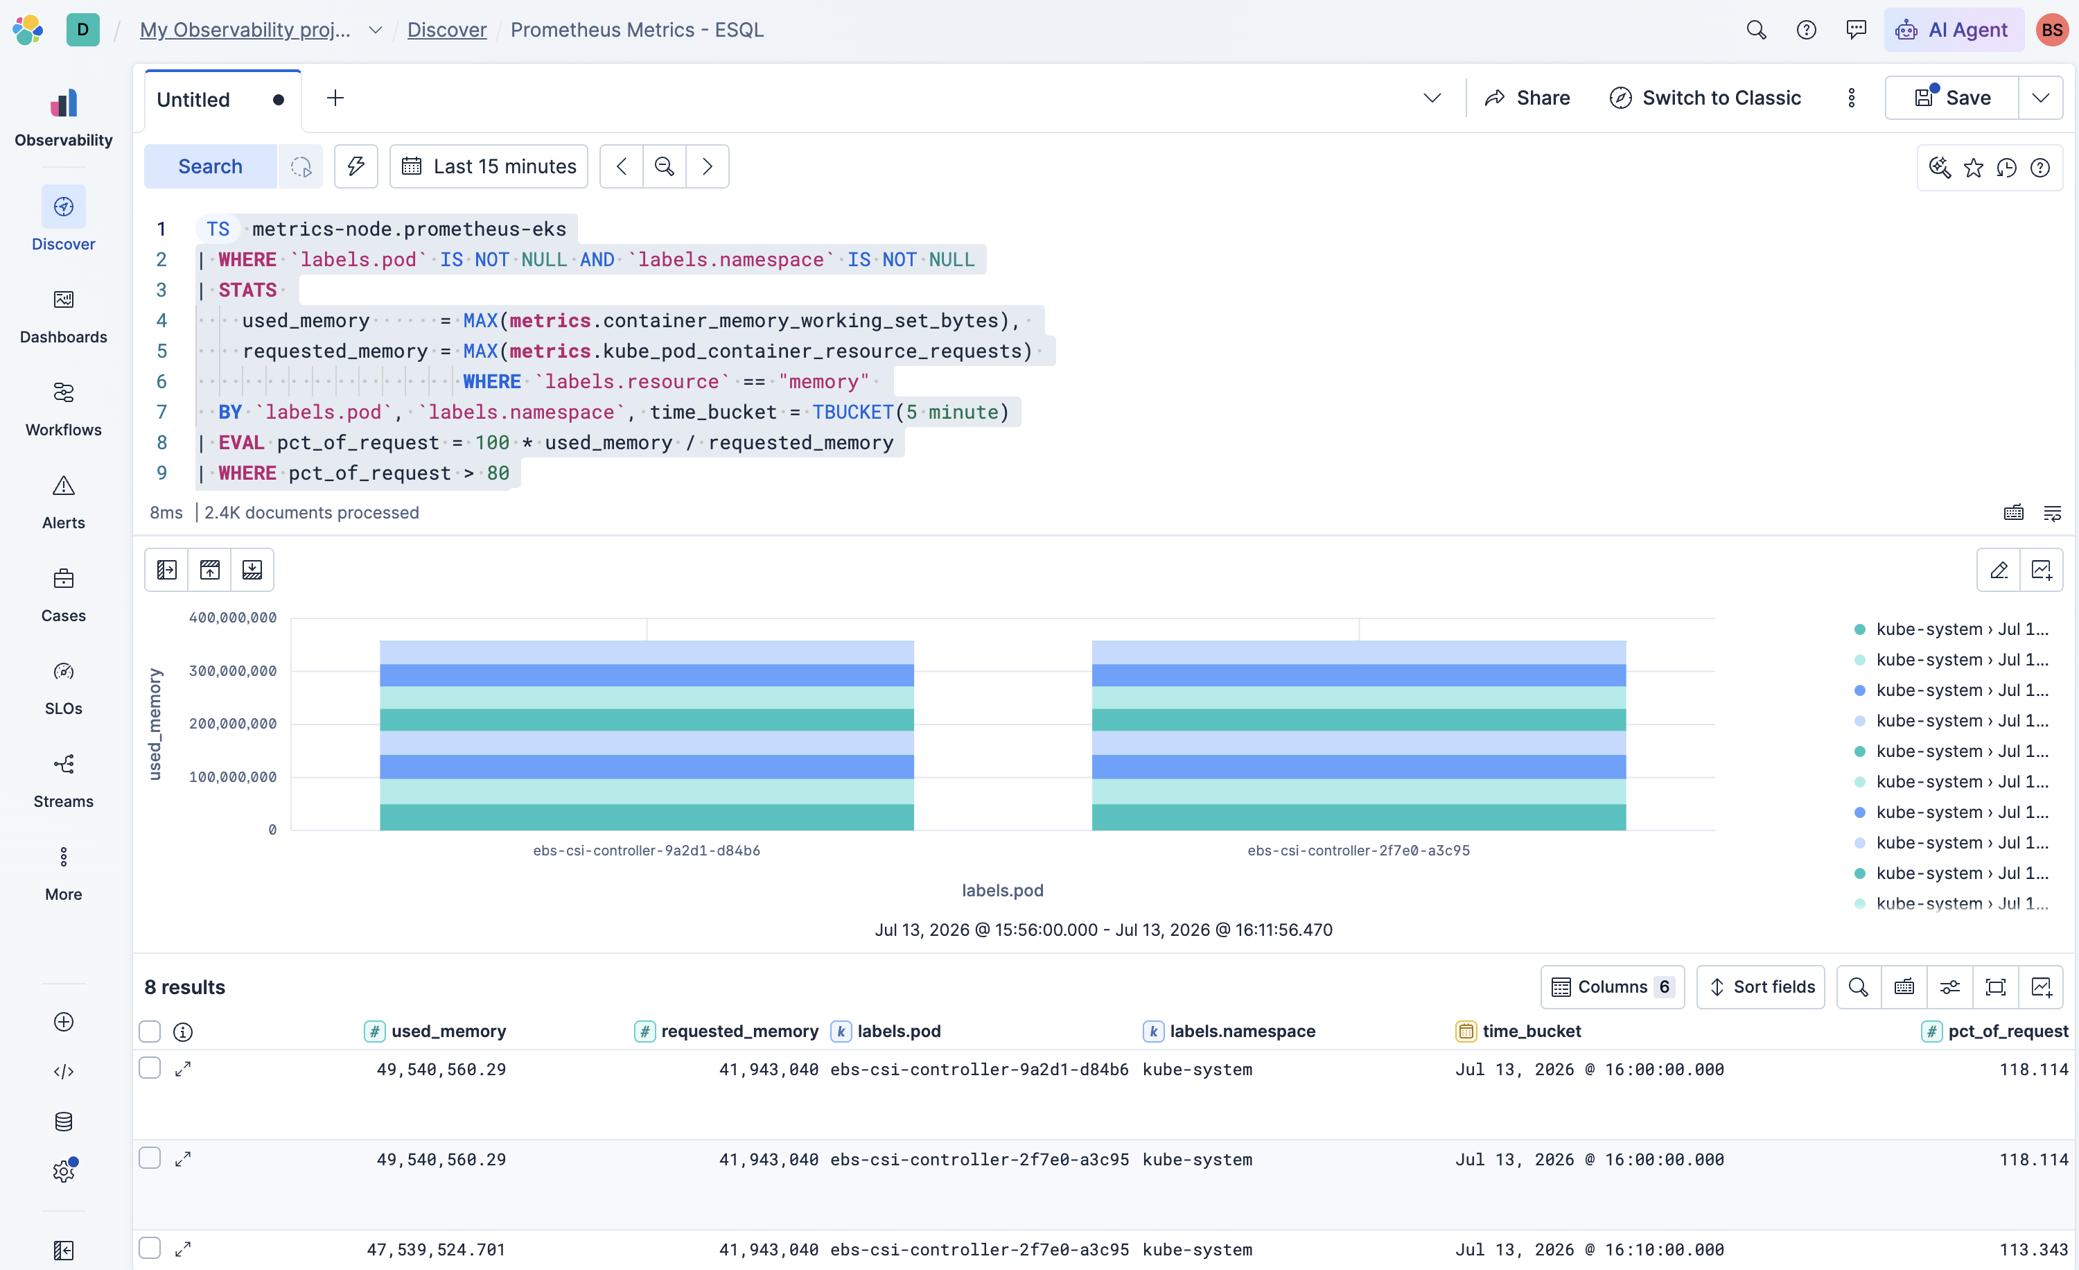The image size is (2079, 1270).
Task: Collapse the side navigation panel
Action: point(63,1250)
